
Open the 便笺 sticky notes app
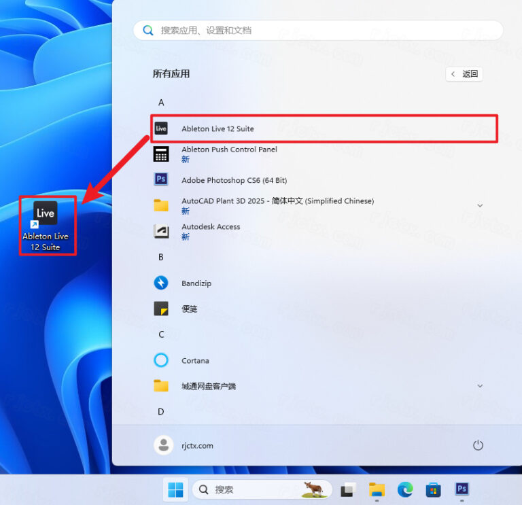tap(189, 309)
